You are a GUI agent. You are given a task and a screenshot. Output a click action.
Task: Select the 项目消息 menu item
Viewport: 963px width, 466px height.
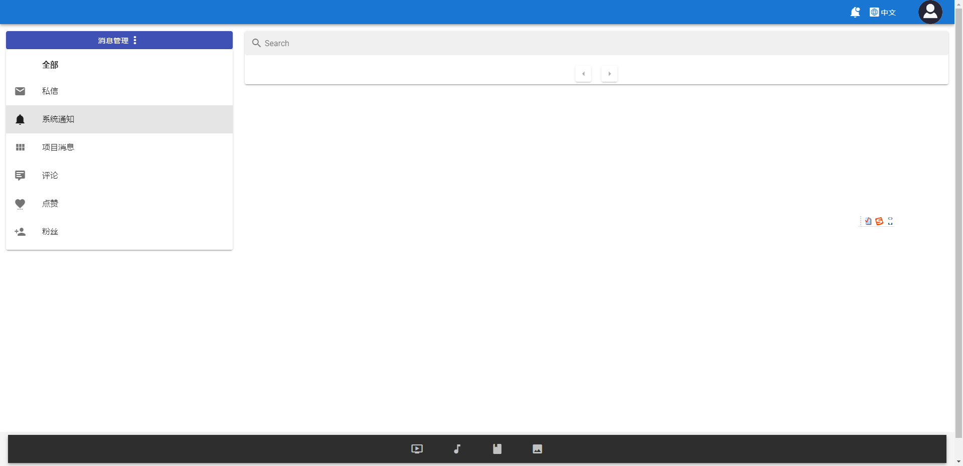119,147
